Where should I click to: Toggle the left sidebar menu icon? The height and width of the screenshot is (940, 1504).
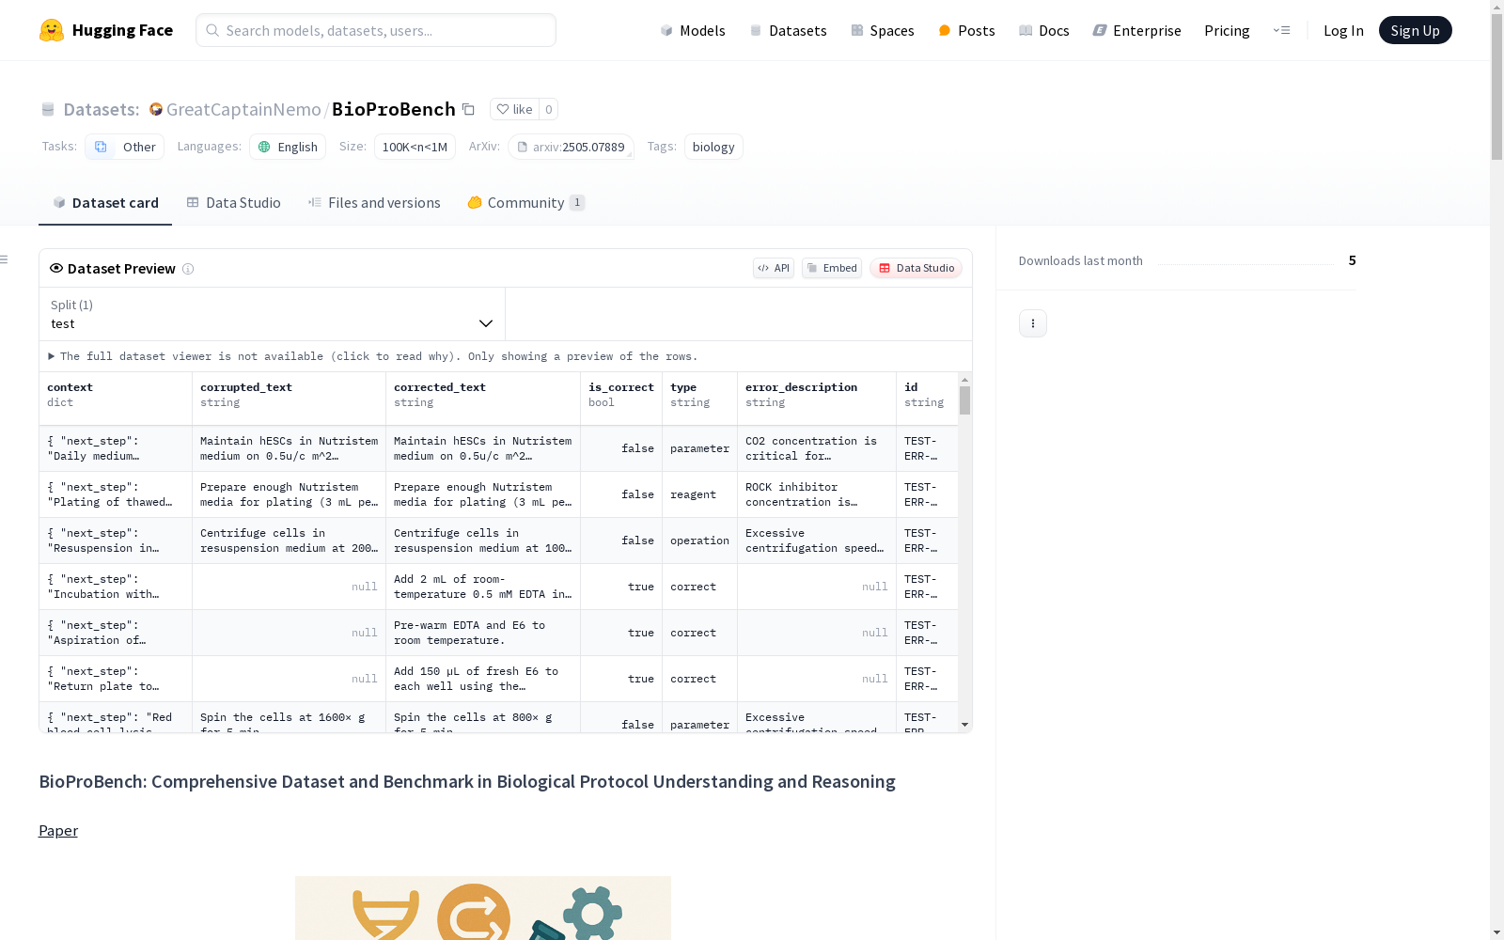(4, 259)
